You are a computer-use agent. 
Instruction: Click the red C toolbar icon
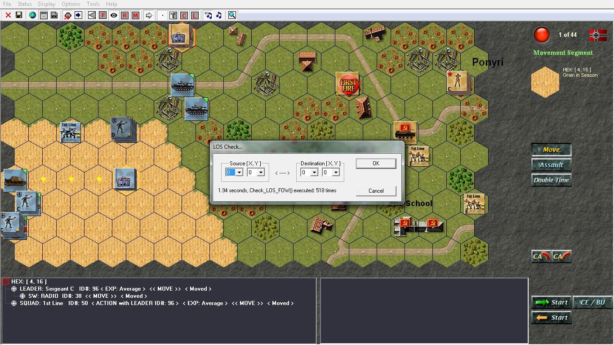pyautogui.click(x=184, y=15)
